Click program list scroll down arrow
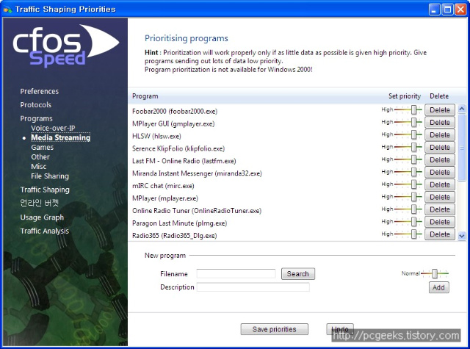 pyautogui.click(x=462, y=236)
